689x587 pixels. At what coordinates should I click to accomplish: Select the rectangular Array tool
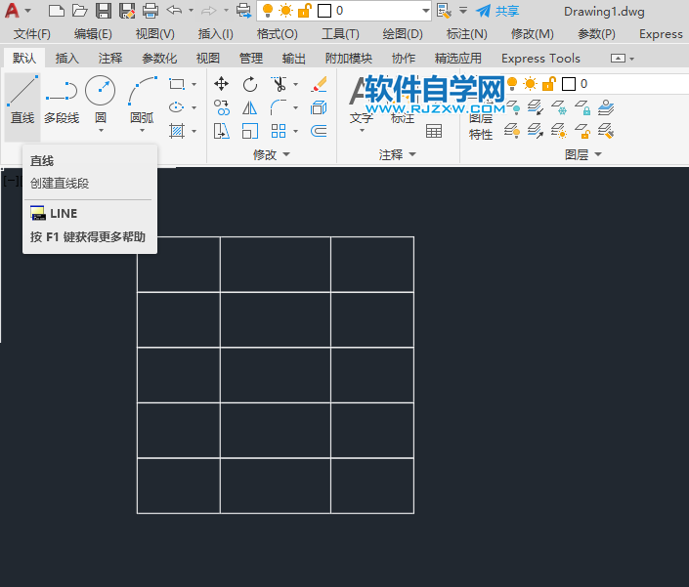click(x=279, y=131)
